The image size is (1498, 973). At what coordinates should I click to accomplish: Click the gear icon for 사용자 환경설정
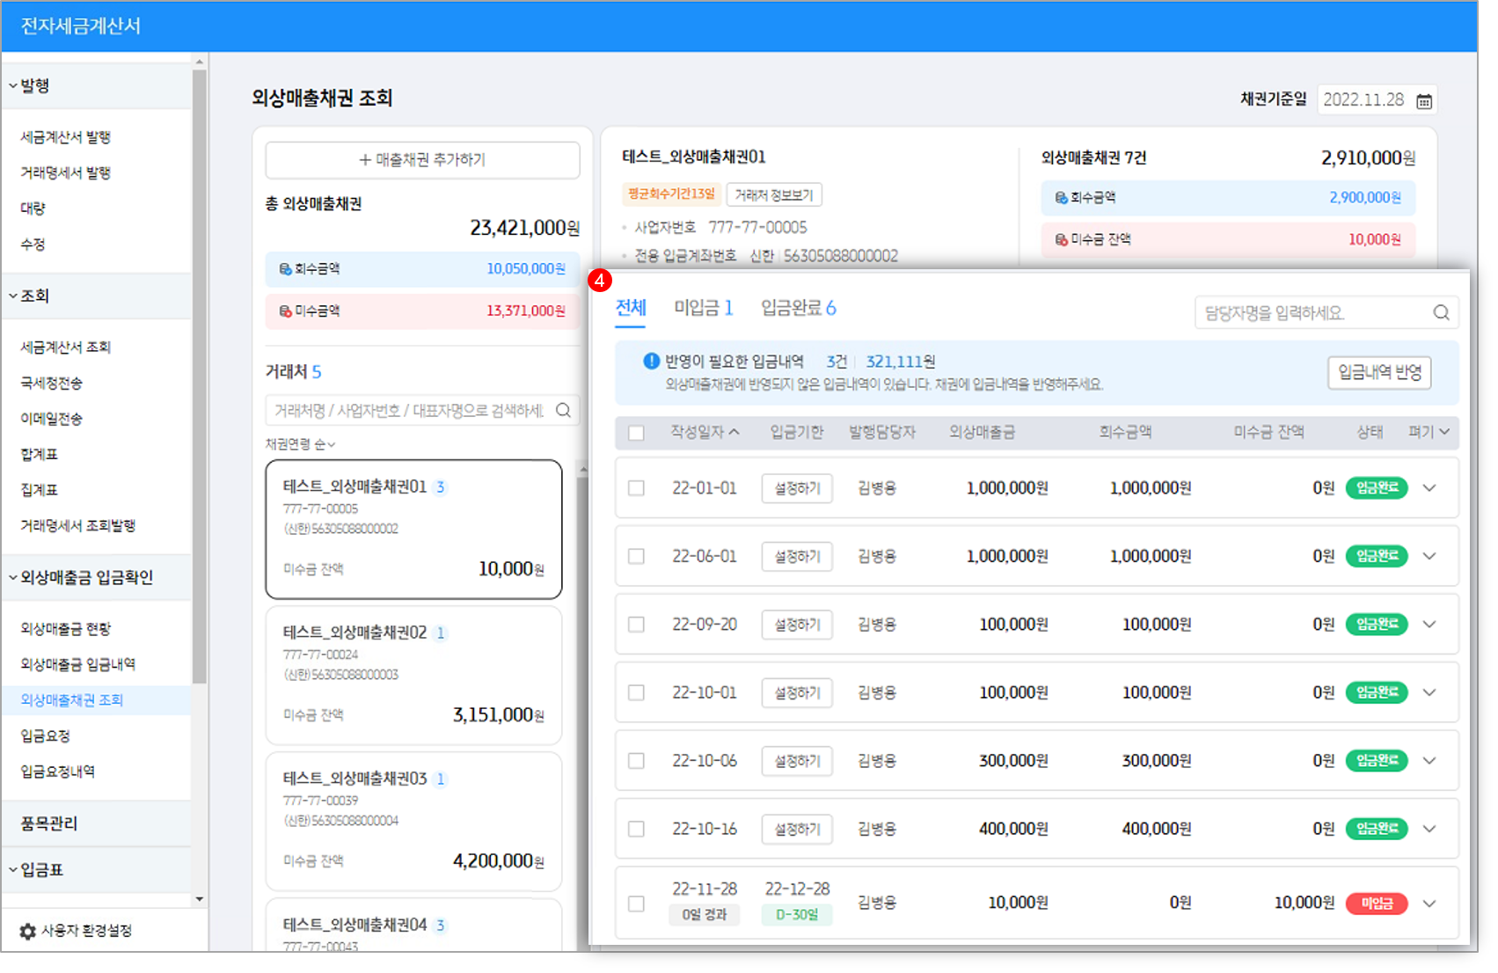tap(26, 931)
